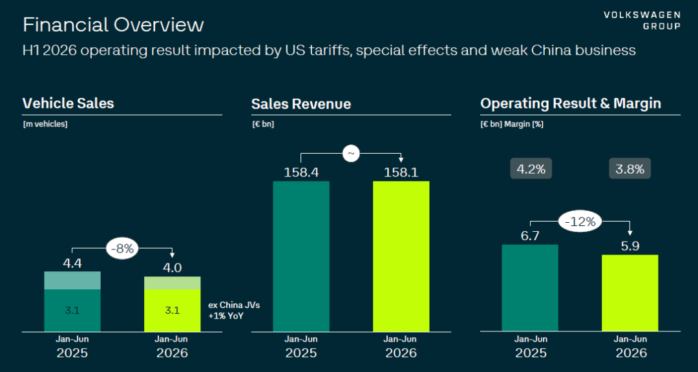Select Jan-Jun 2026 label under Sales Revenue
Screen dimensions: 698x372
click(401, 347)
